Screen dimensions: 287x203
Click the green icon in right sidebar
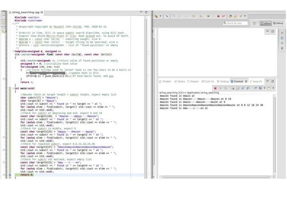click(282, 43)
